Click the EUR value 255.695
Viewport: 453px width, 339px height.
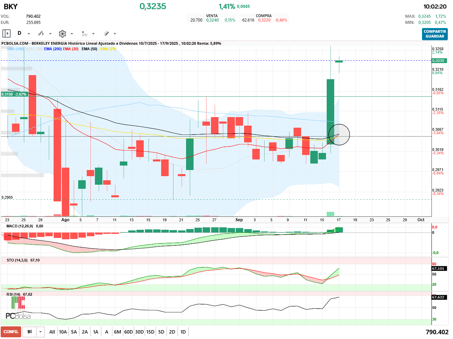tap(33, 23)
